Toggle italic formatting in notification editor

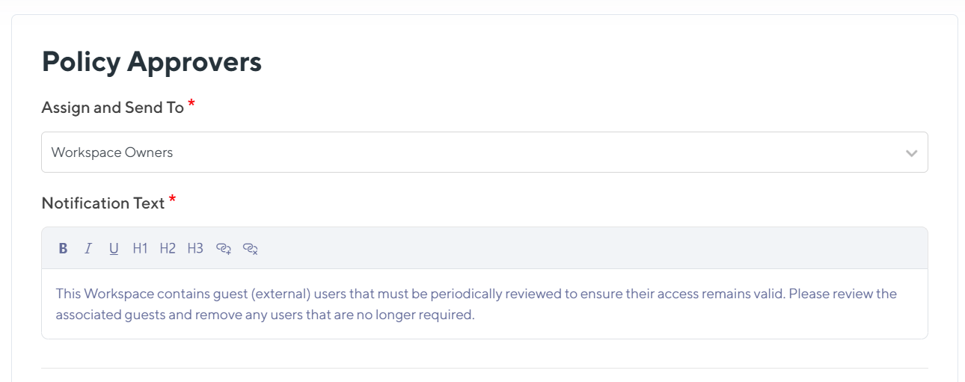coord(88,248)
